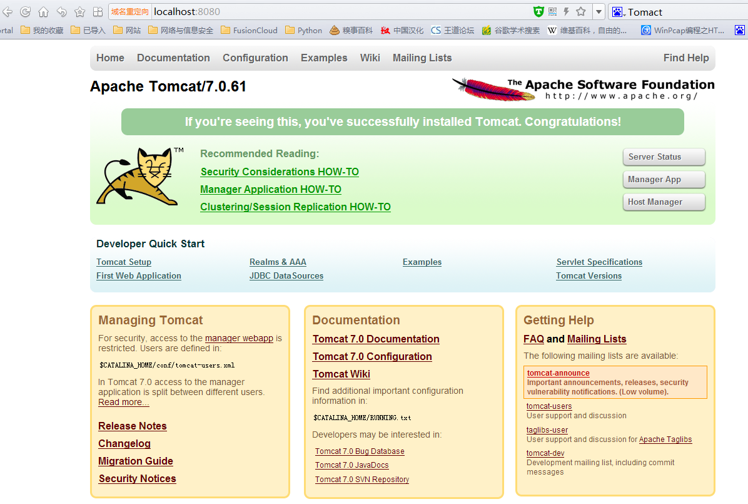
Task: Open Examples in navigation bar
Action: [x=324, y=58]
